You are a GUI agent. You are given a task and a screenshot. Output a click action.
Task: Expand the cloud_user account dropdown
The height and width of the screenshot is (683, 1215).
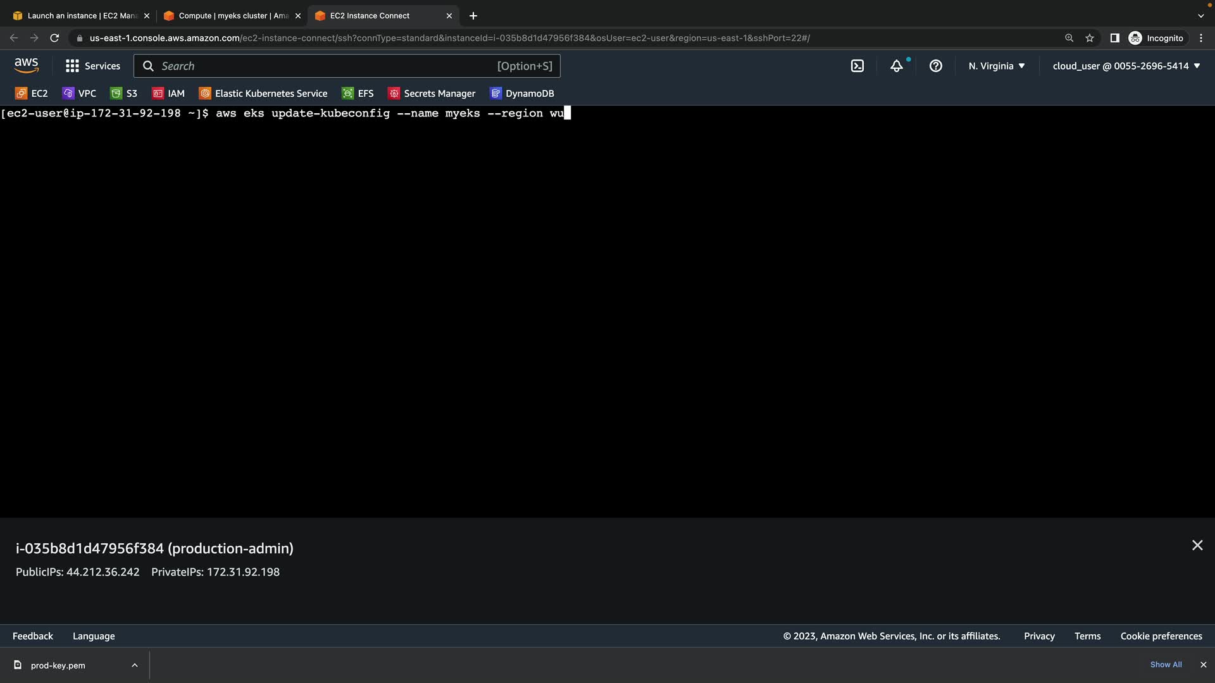pyautogui.click(x=1126, y=66)
